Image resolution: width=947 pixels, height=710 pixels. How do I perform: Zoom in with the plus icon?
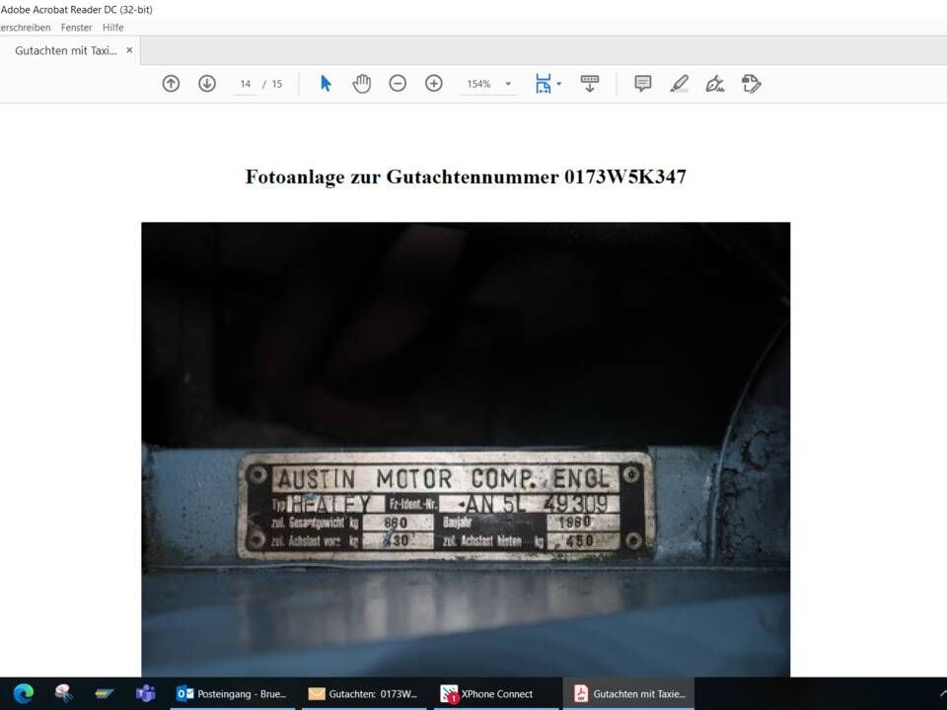(x=434, y=84)
